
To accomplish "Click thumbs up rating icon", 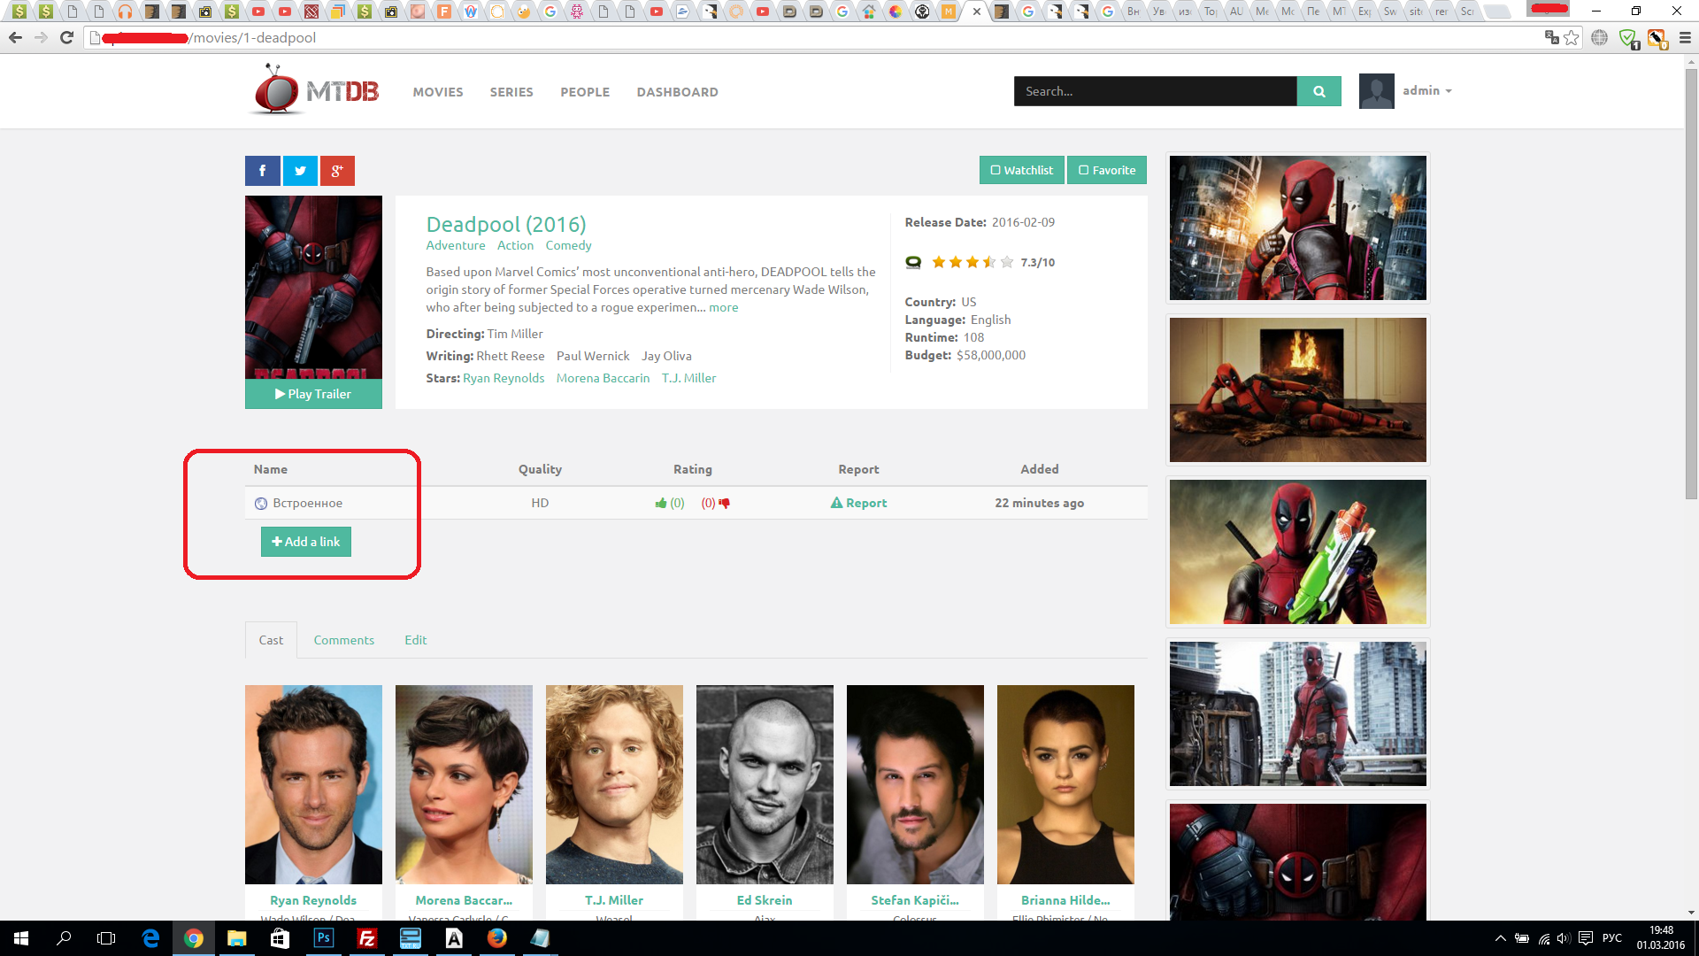I will 661,503.
